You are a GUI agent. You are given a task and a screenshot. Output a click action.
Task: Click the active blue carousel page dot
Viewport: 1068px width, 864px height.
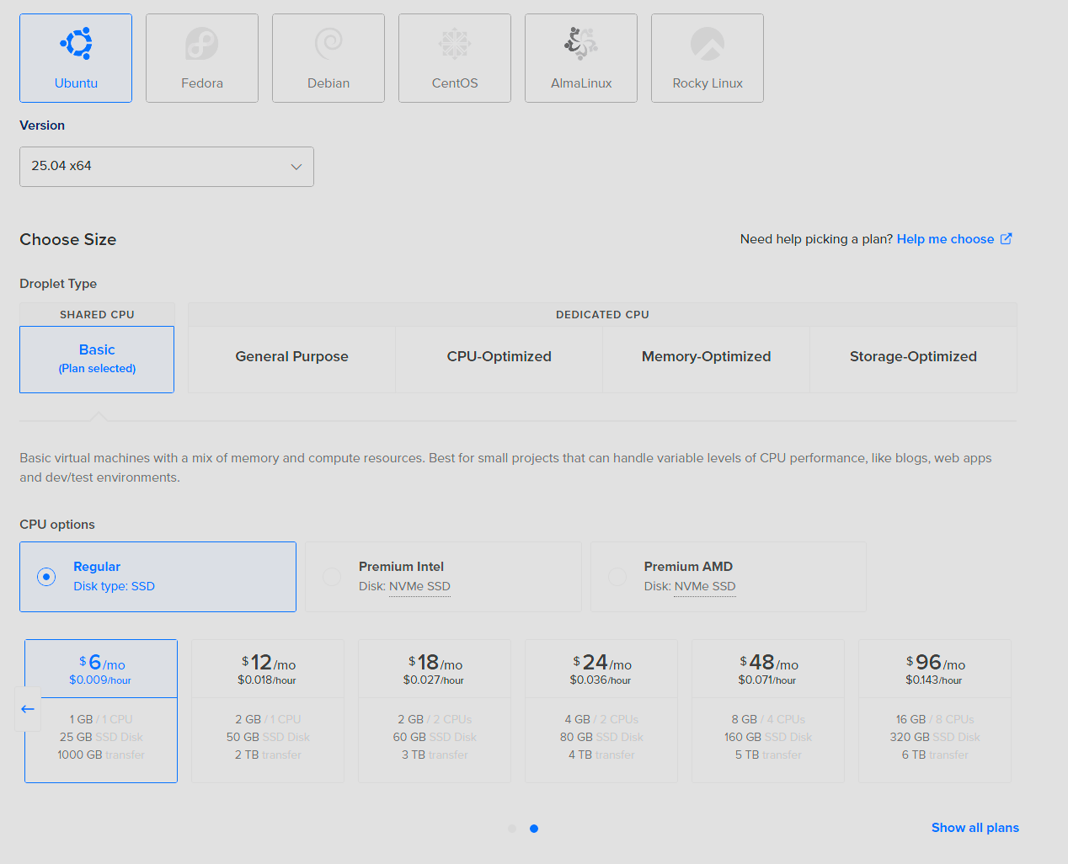534,829
